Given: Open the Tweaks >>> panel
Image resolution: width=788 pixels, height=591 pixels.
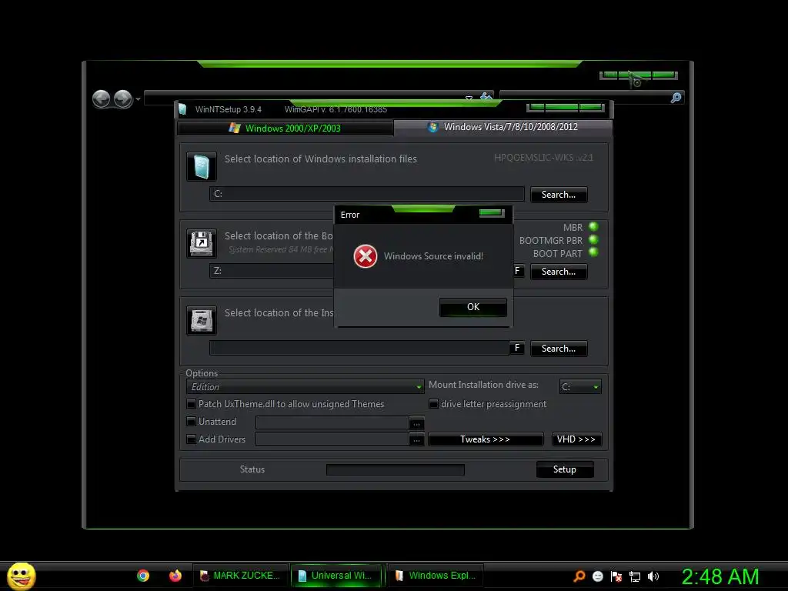Looking at the screenshot, I should click(486, 439).
